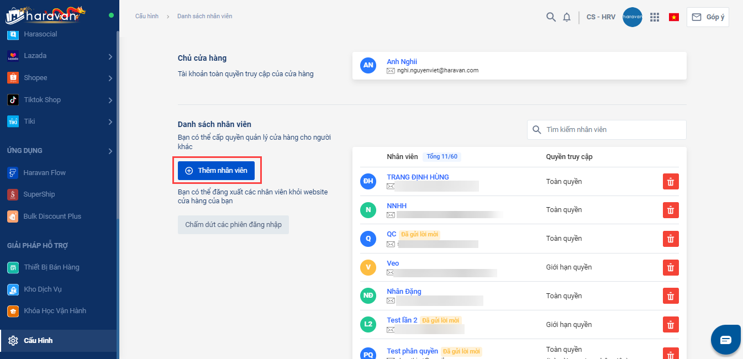
Task: Open NNHH employee link
Action: click(397, 206)
